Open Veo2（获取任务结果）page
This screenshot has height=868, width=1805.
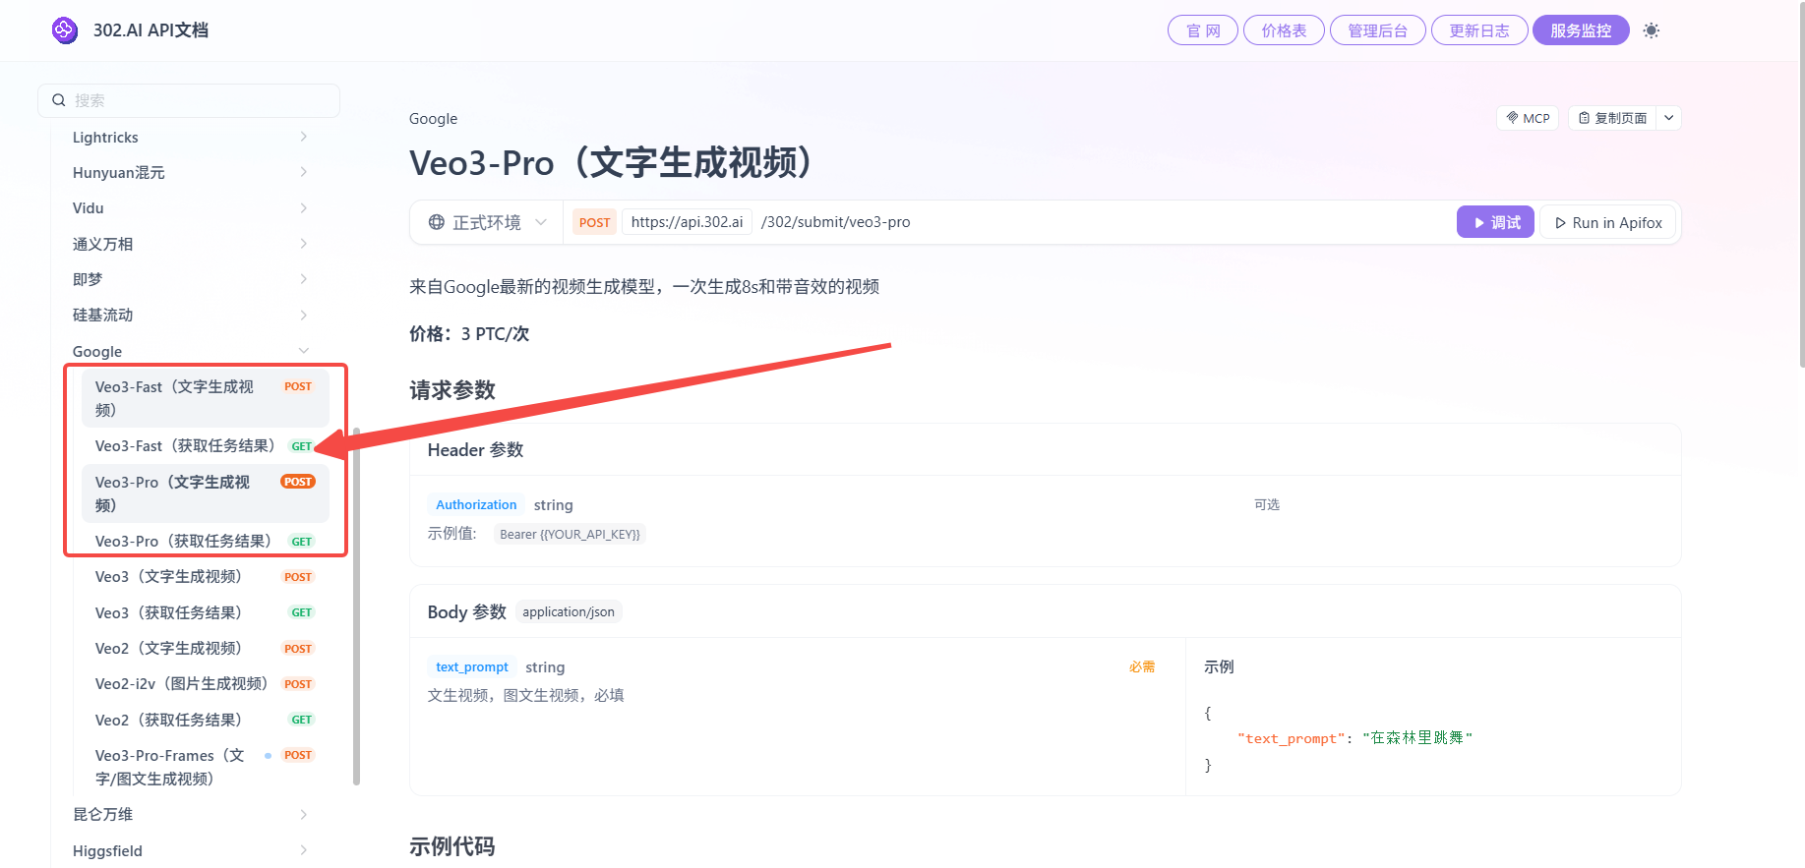pos(205,720)
